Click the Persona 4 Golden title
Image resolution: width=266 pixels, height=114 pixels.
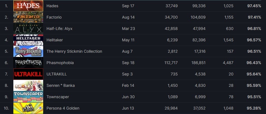(x=63, y=108)
